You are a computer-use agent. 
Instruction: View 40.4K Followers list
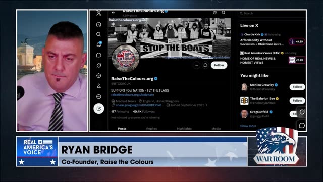[144, 112]
